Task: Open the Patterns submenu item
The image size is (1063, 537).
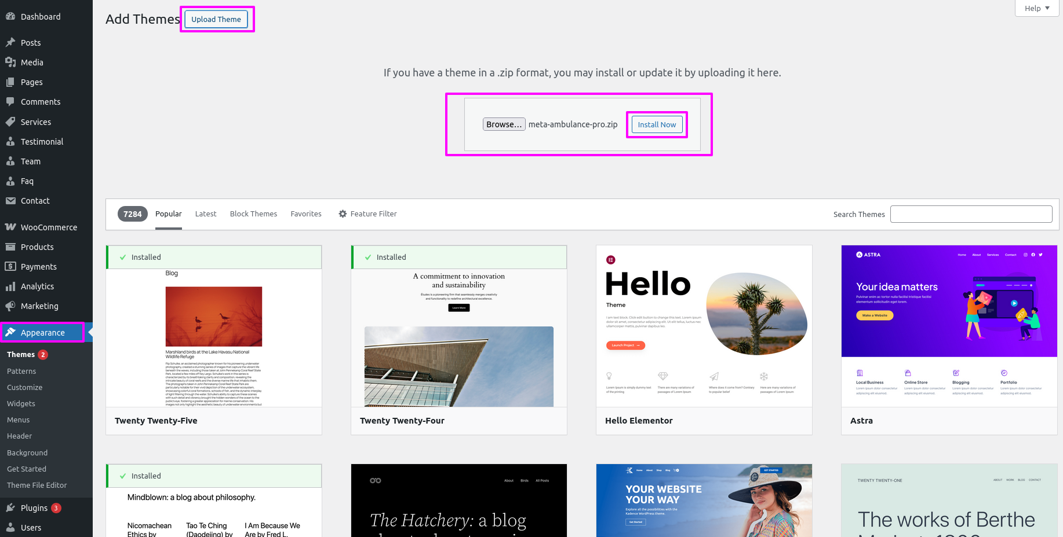Action: pos(21,371)
